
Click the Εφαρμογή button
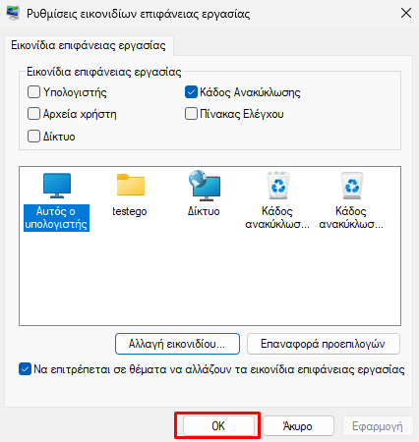click(378, 426)
